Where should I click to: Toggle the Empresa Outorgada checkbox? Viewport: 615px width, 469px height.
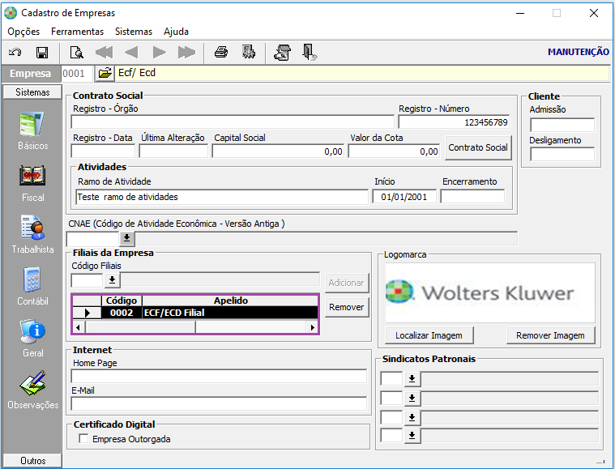[x=83, y=438]
